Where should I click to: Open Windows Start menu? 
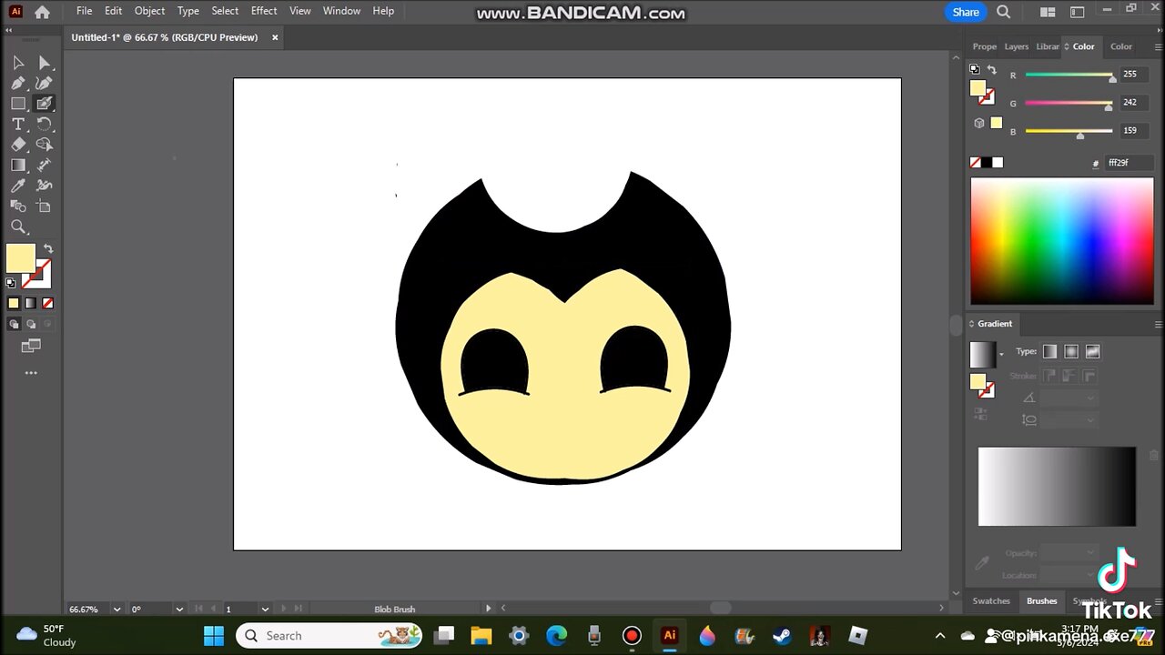pos(214,635)
